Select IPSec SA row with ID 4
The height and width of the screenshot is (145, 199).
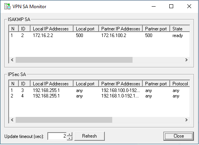(99, 96)
